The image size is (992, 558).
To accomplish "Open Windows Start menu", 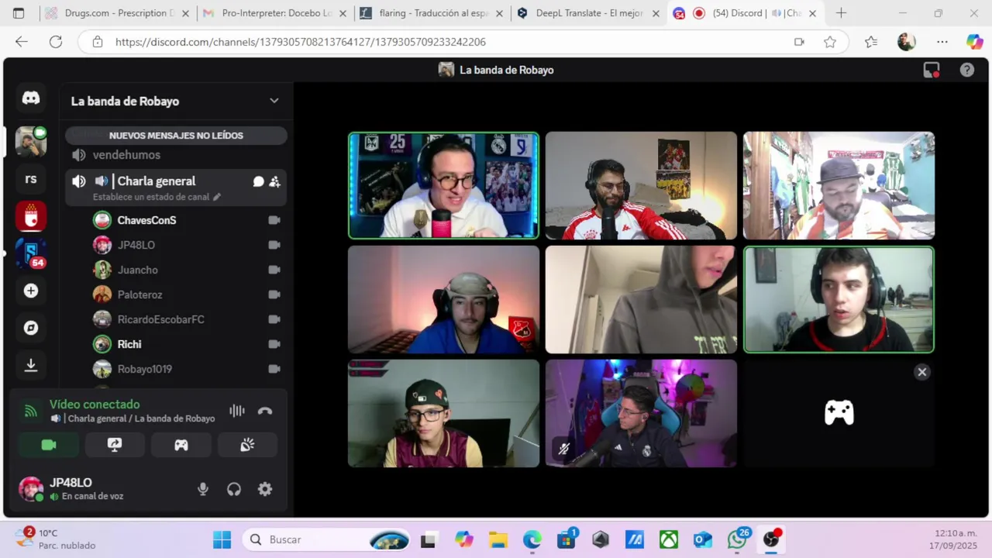I will tap(222, 539).
